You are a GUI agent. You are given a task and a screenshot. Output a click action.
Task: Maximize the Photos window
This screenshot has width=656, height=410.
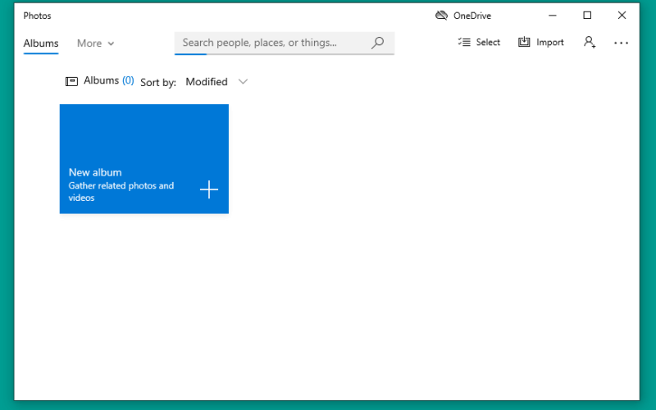tap(587, 16)
